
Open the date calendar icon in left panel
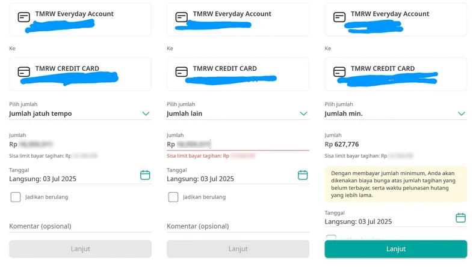click(145, 175)
